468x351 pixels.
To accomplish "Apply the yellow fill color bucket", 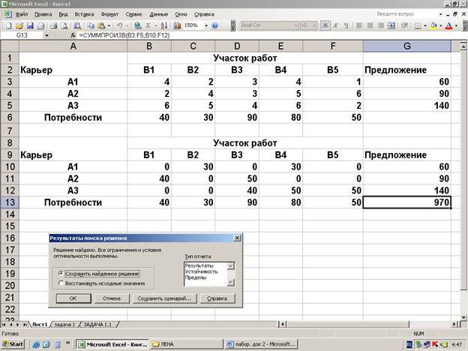I will pyautogui.click(x=433, y=26).
